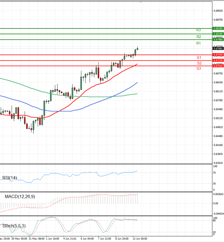
Task: Click the 0.65460 price axis value
Action: (218, 109)
